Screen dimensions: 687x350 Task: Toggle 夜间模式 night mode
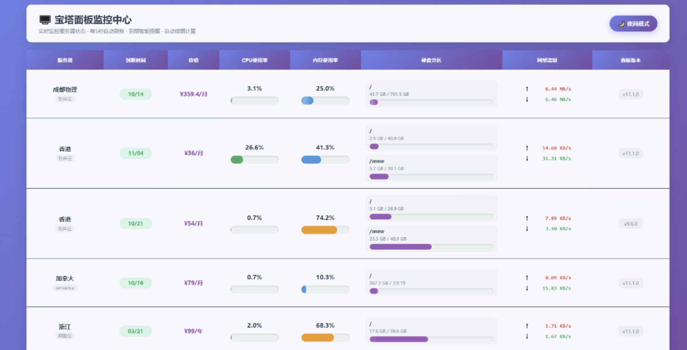633,24
